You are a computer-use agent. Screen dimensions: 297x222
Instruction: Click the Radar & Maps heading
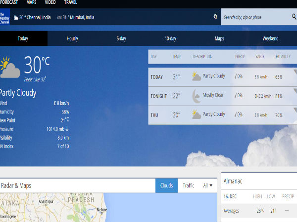click(x=16, y=185)
